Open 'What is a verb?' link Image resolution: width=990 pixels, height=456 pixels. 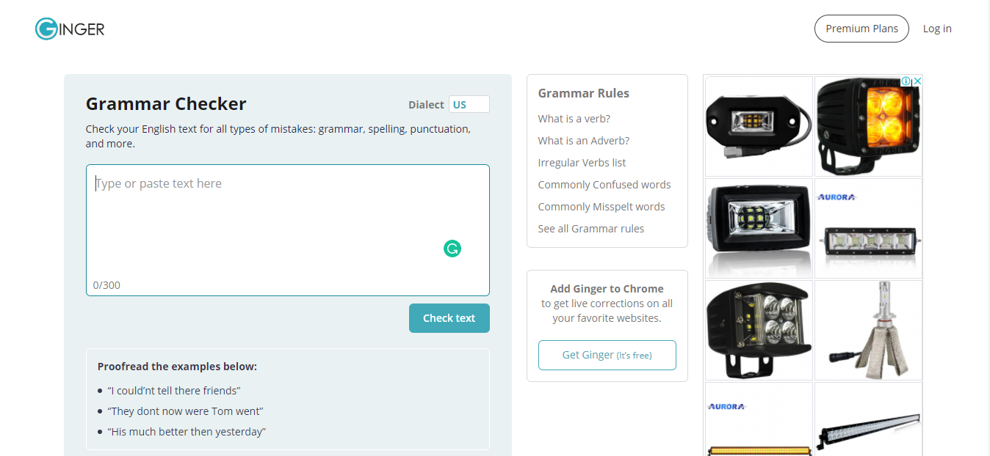click(x=574, y=119)
